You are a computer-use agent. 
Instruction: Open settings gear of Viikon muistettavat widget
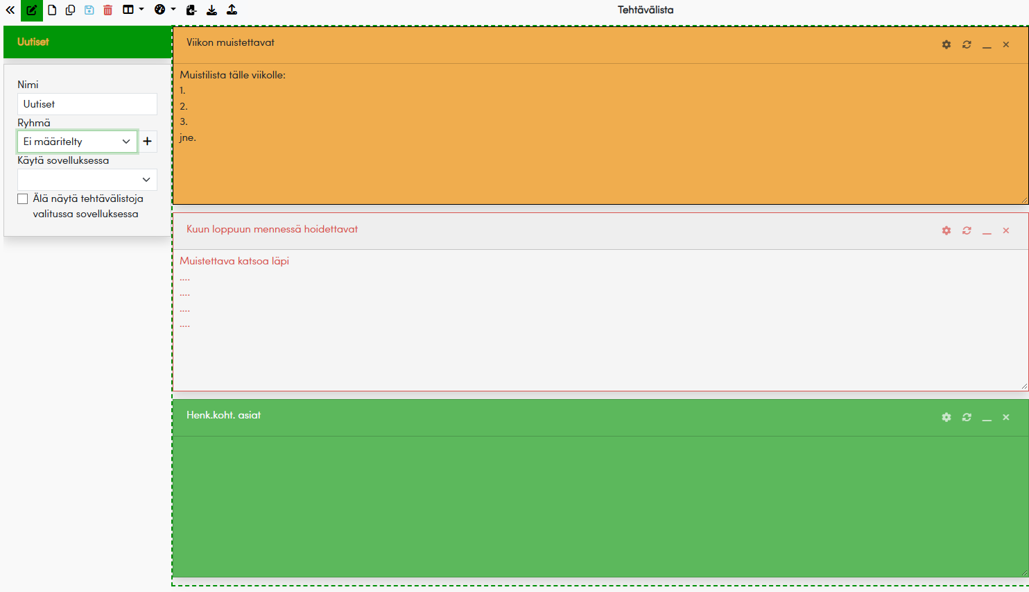(946, 44)
